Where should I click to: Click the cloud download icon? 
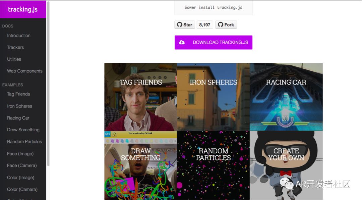[182, 42]
